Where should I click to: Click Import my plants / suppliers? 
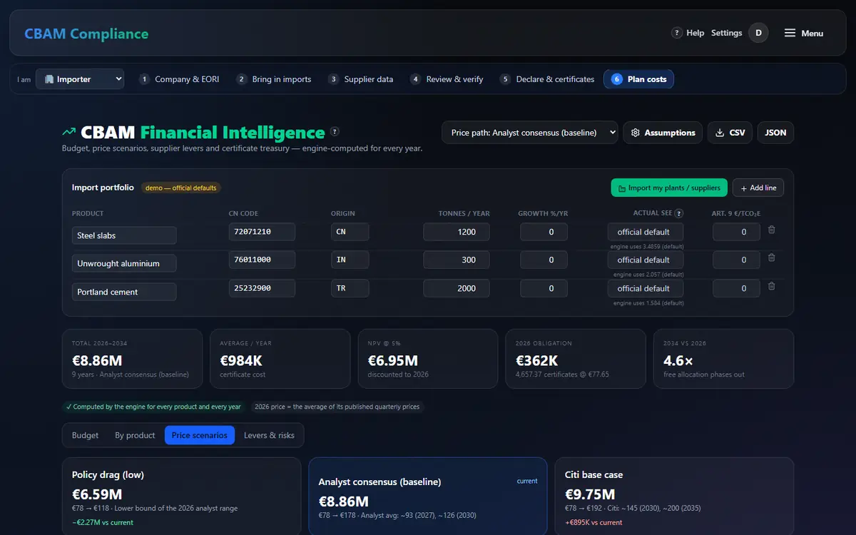point(669,188)
